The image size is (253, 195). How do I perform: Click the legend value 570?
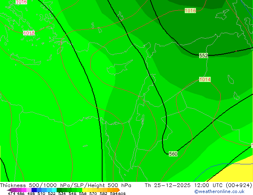tap(93, 193)
